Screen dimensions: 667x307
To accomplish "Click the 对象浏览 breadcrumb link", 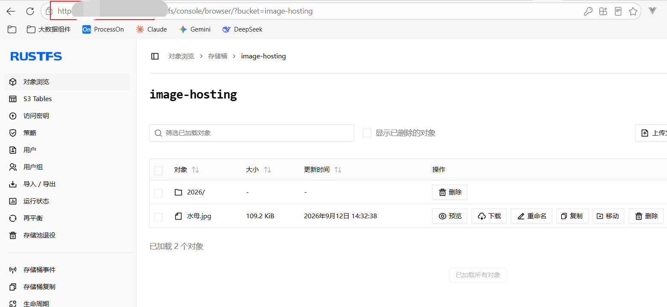I will pyautogui.click(x=181, y=56).
